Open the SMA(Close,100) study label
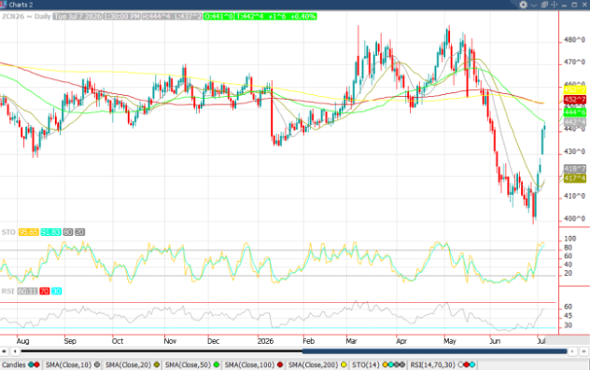The height and width of the screenshot is (371, 590). click(250, 364)
